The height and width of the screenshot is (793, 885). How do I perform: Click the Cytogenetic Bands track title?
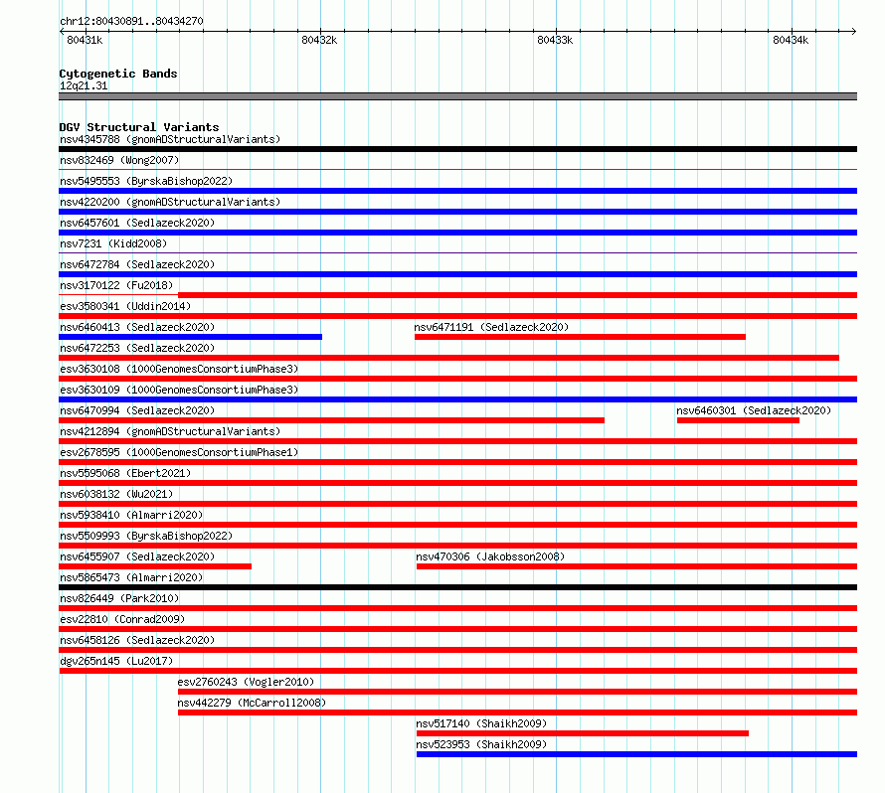click(x=118, y=74)
